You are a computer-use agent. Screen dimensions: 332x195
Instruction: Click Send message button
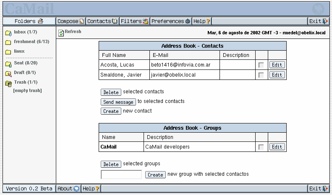[118, 102]
